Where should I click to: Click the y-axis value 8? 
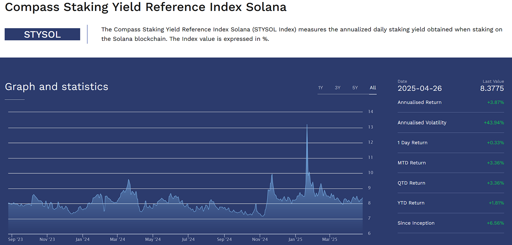pos(369,203)
